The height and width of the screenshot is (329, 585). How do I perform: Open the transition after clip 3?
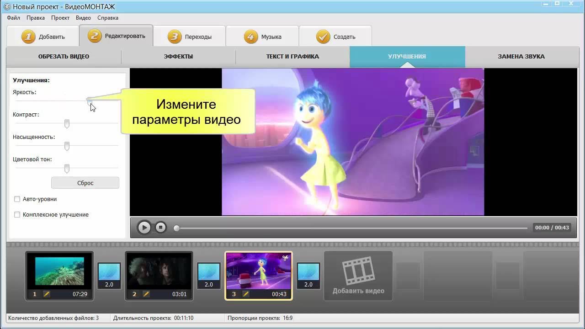click(308, 276)
